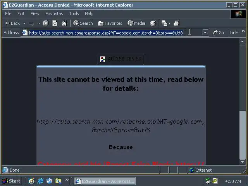
Task: Click the Internet zone globe icon
Action: tap(191, 170)
